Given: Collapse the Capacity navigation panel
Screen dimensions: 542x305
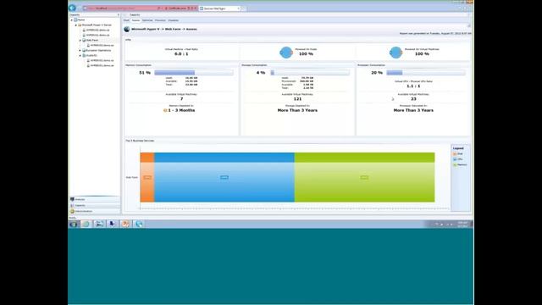Looking at the screenshot, I should [119, 15].
